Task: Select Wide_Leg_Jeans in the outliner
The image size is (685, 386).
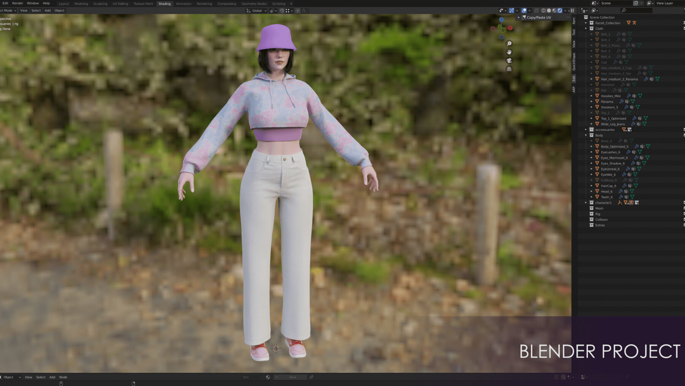Action: pyautogui.click(x=613, y=124)
